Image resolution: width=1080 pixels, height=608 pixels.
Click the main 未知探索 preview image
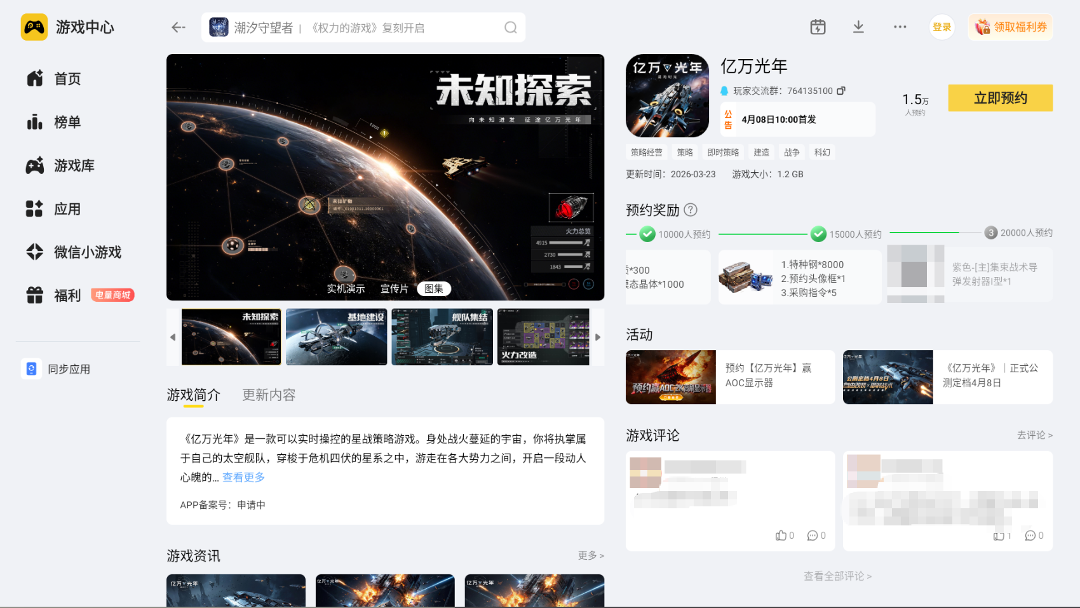(x=385, y=177)
